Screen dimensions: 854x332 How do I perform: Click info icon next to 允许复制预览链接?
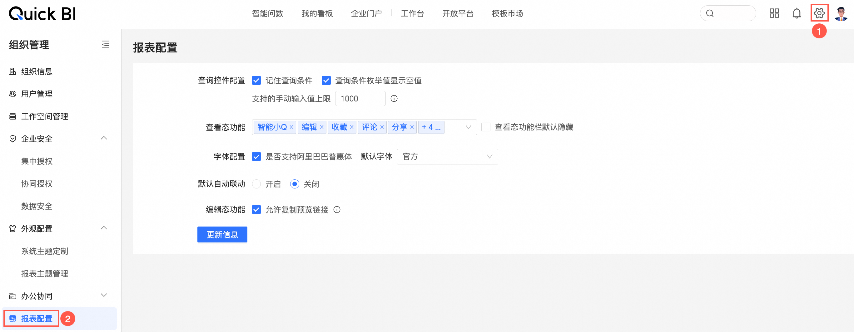coord(337,209)
